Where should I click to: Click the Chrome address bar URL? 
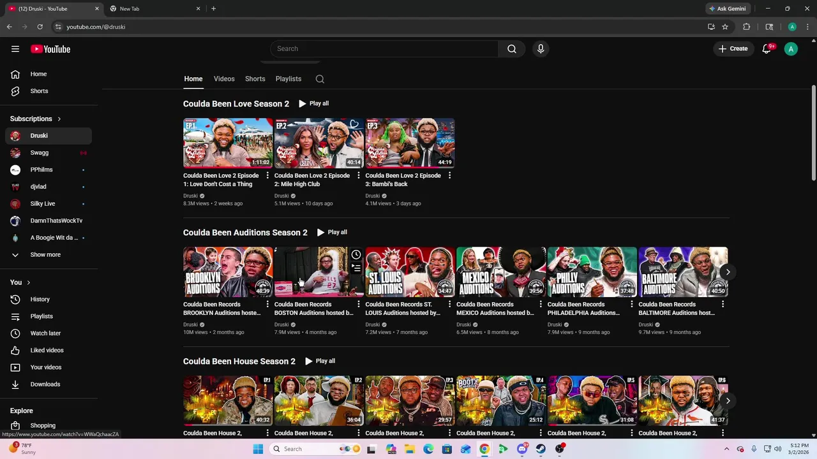pos(96,27)
